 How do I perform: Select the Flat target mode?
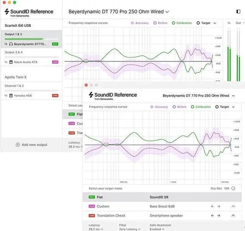click(100, 197)
